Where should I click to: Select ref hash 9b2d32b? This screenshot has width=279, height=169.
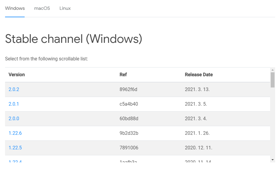(129, 133)
